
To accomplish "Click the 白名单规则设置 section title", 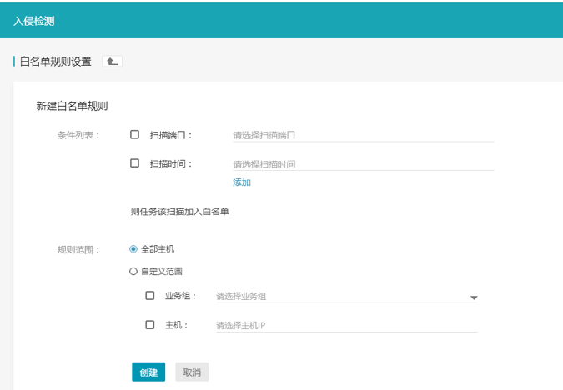I will (x=56, y=62).
